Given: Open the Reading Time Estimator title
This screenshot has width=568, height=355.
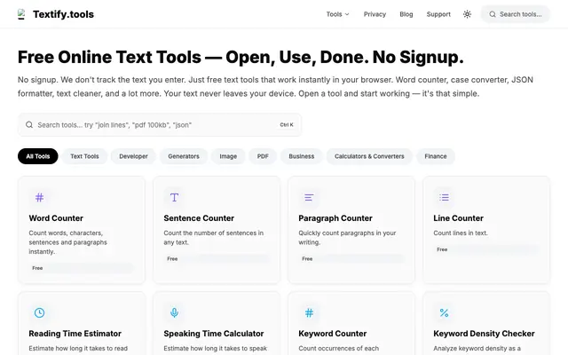Looking at the screenshot, I should tap(75, 334).
